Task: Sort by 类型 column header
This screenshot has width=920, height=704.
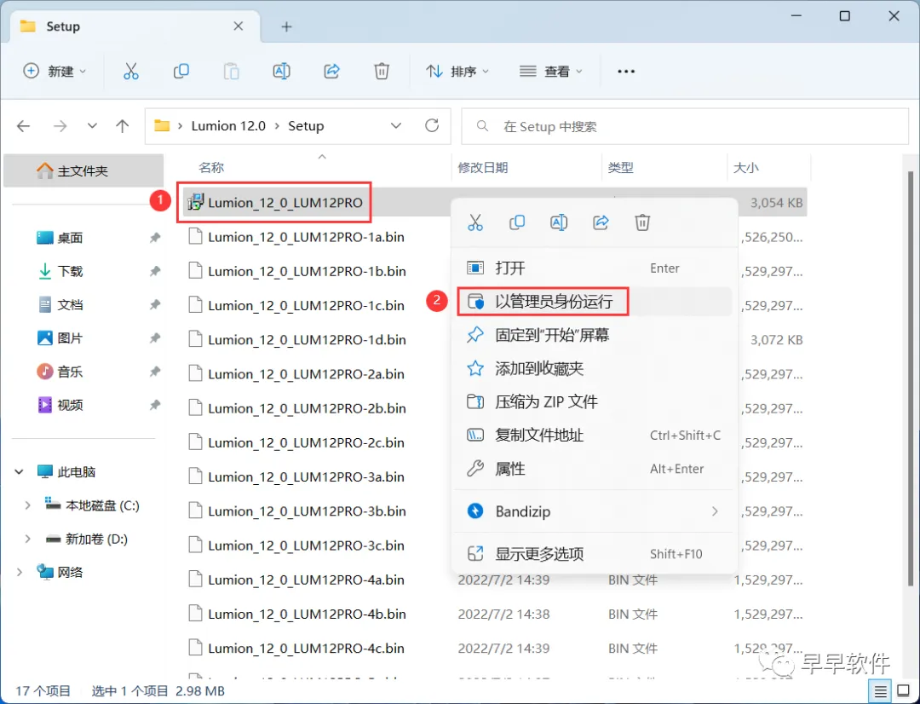Action: (621, 168)
